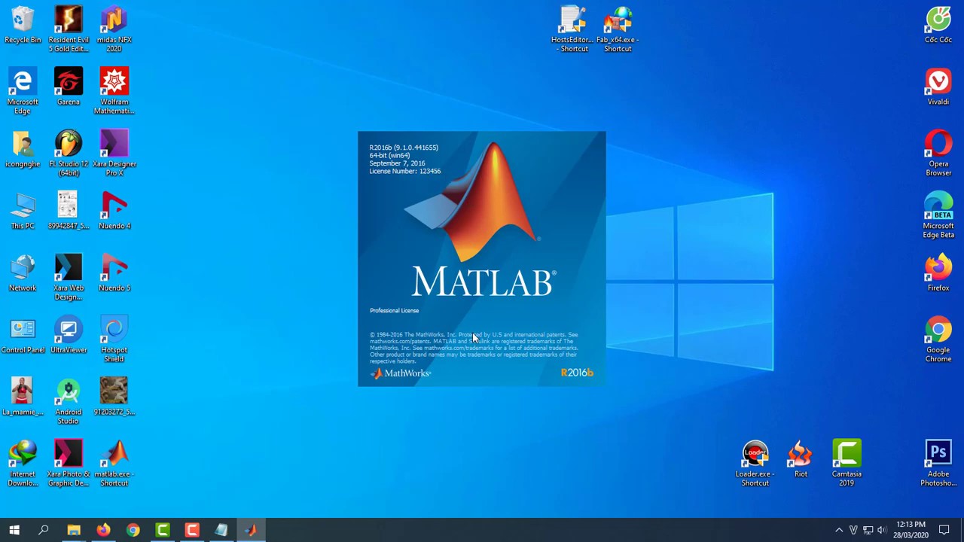Viewport: 964px width, 542px height.
Task: Select Nuendo 4 desktop shortcut
Action: click(114, 211)
